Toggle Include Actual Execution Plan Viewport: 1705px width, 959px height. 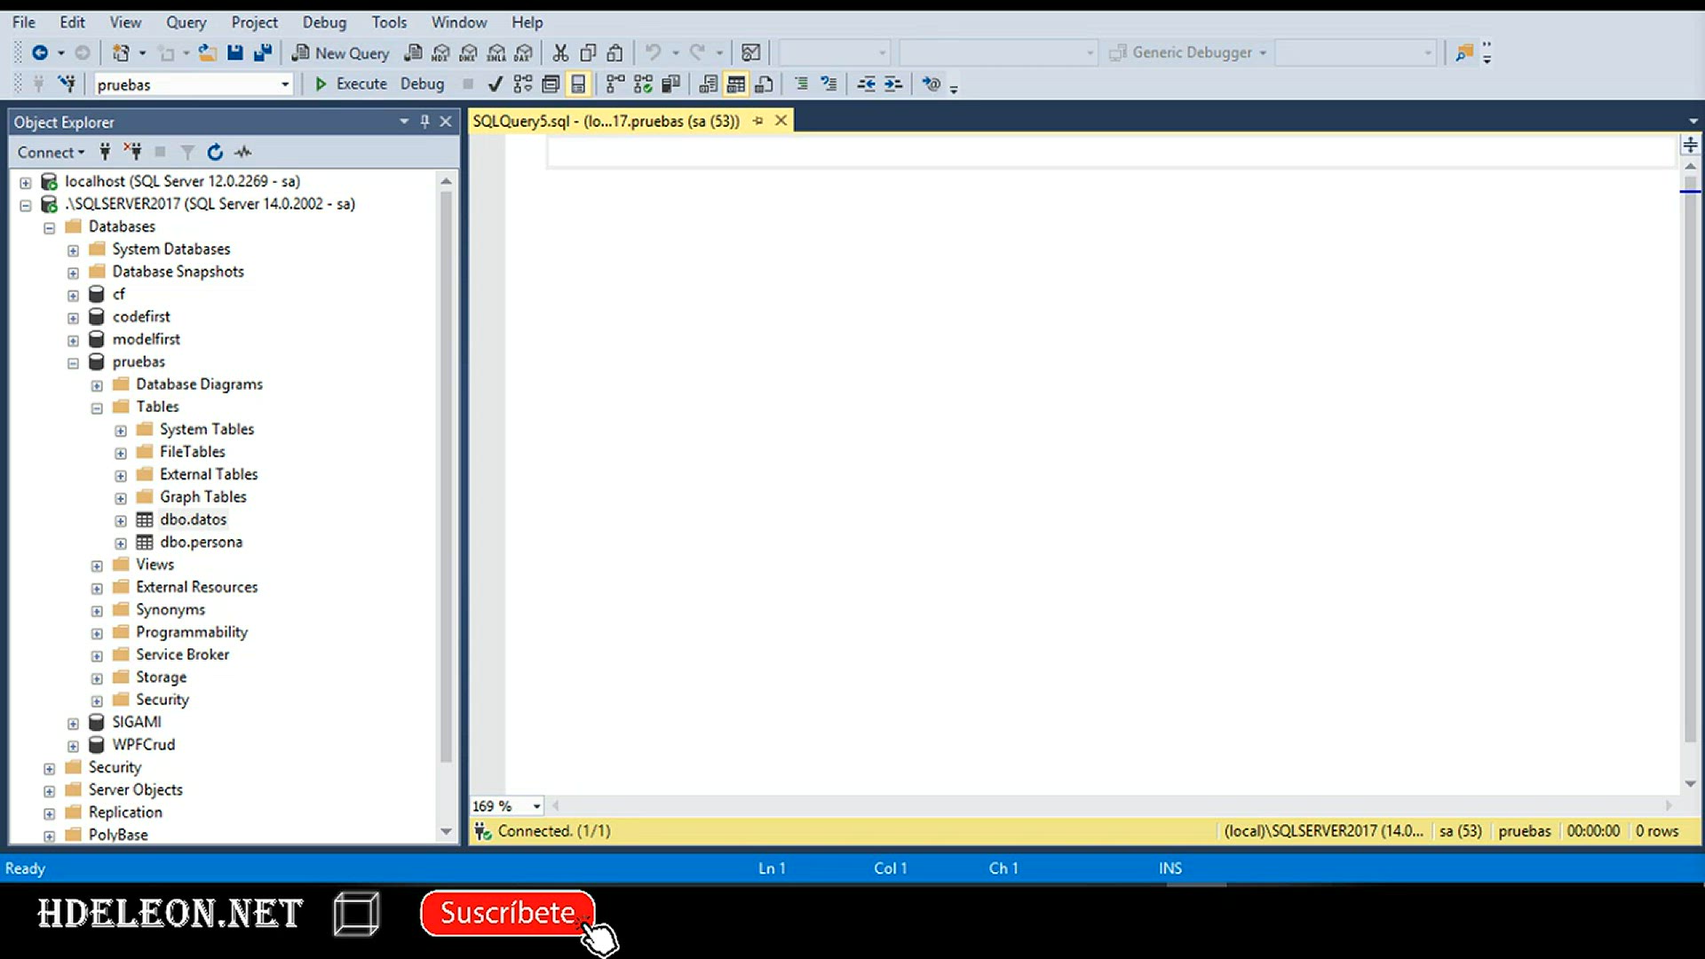(615, 84)
